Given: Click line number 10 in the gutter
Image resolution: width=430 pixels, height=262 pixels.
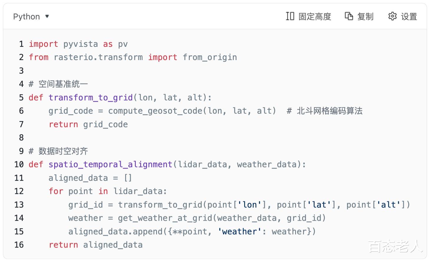Looking at the screenshot, I should (19, 164).
